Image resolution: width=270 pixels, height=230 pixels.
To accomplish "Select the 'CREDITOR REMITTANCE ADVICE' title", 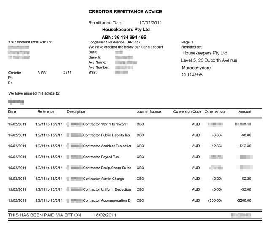I will pos(125,11).
